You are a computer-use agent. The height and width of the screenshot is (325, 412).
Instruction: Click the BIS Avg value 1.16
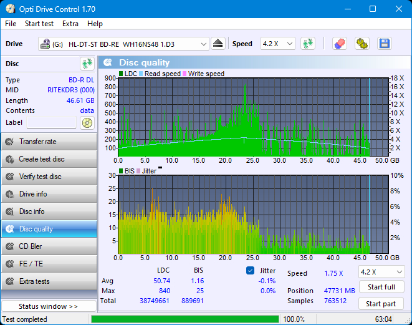[198, 281]
